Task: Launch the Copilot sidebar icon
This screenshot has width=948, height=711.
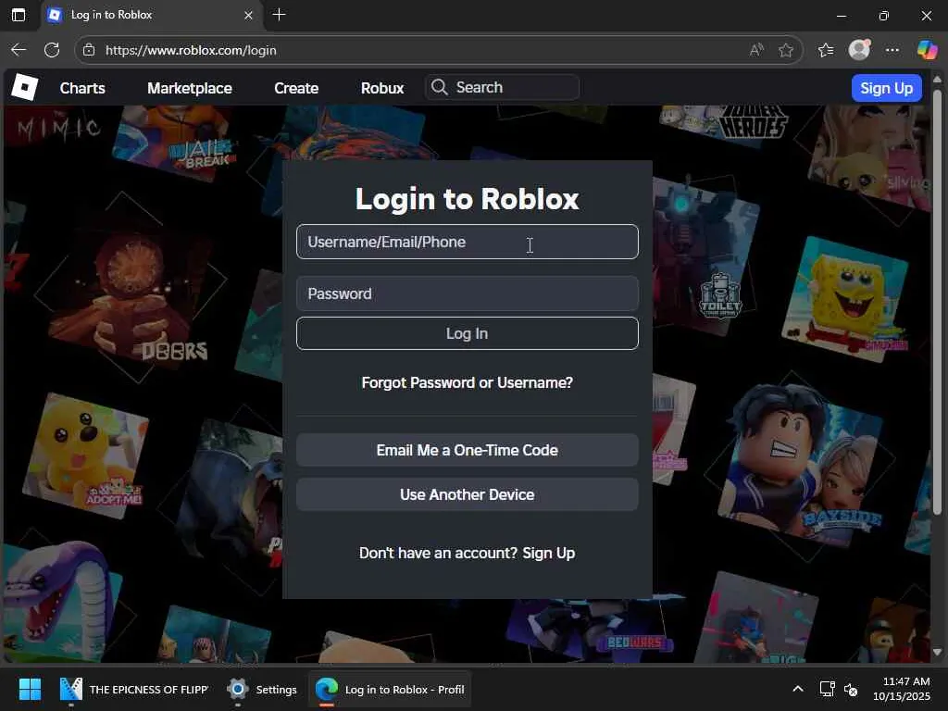Action: pos(927,50)
